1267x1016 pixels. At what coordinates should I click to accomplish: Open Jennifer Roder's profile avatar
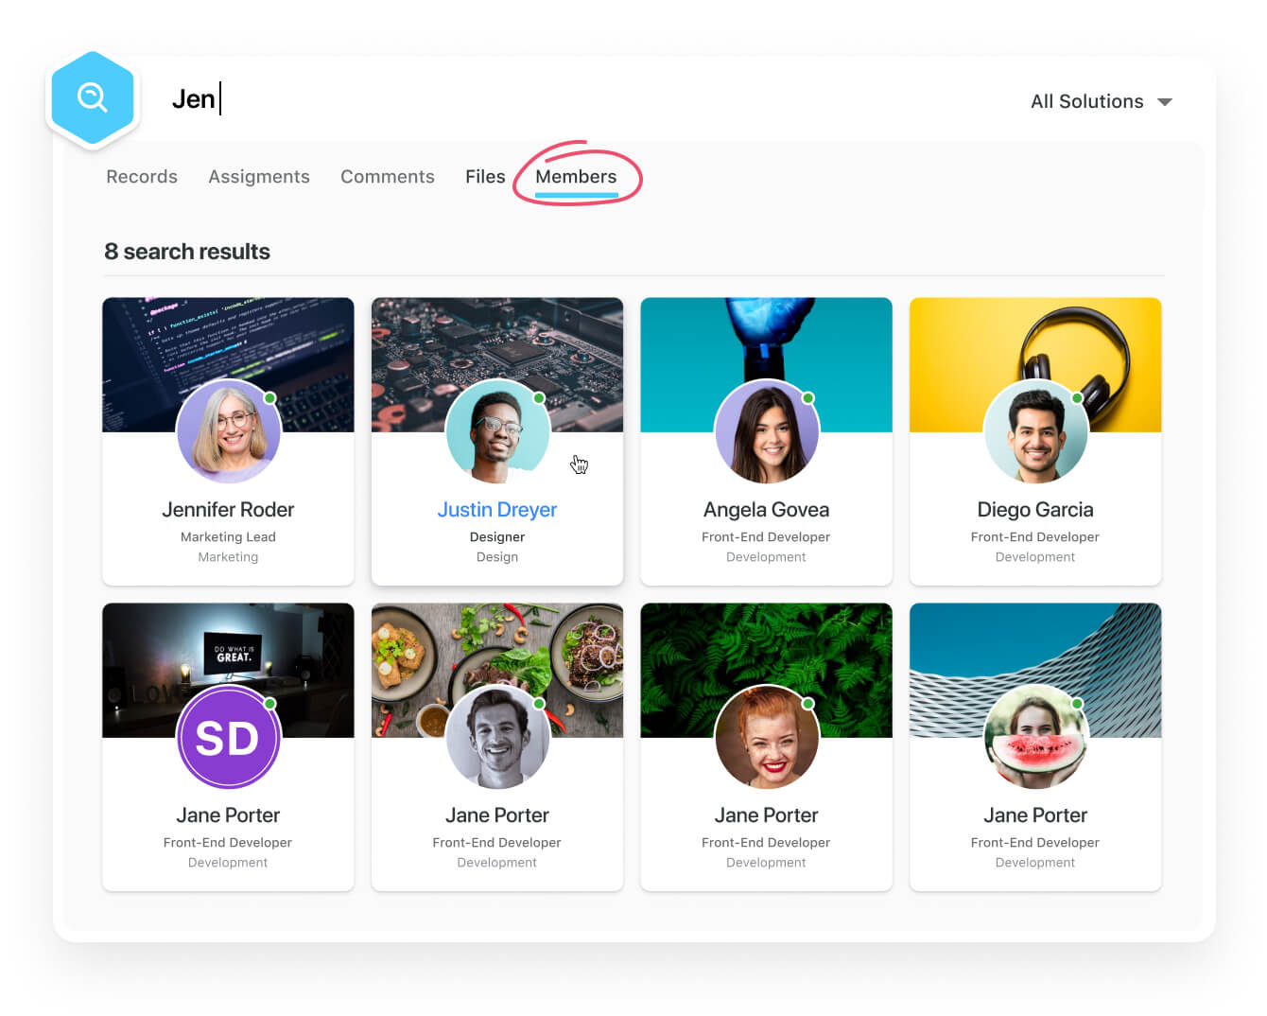pos(229,431)
